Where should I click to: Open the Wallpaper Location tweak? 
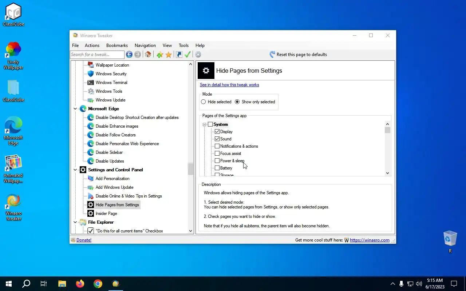[112, 65]
